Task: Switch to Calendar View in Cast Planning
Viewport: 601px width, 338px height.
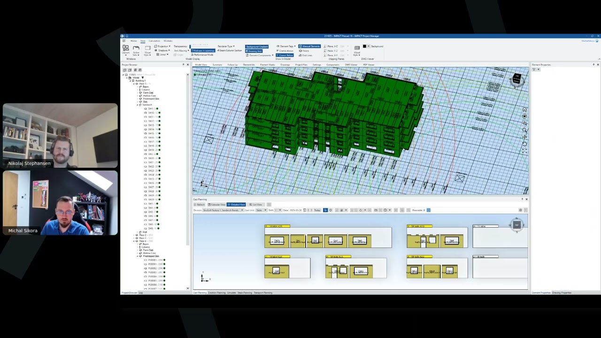Action: tap(217, 205)
